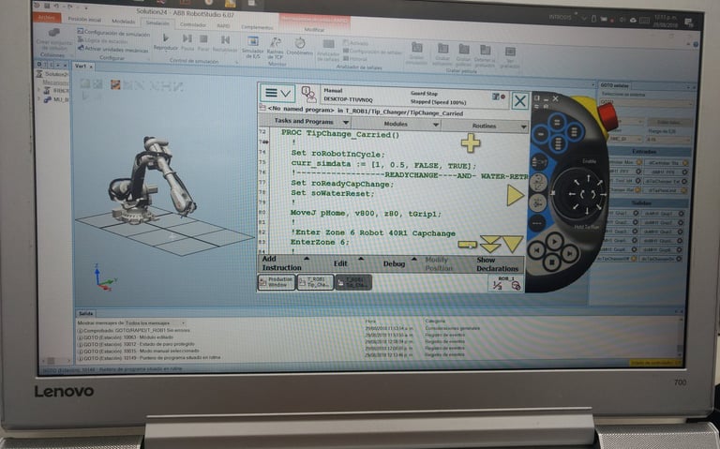Image resolution: width=720 pixels, height=449 pixels.
Task: Open the RAPID ribbon tab
Action: 224,26
